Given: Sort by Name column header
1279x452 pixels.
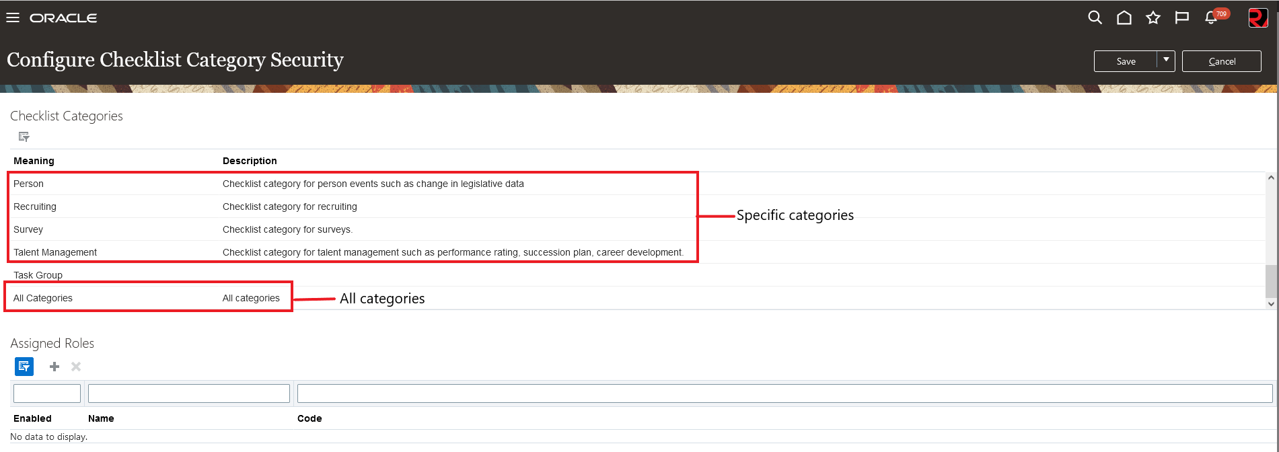Looking at the screenshot, I should (x=101, y=418).
